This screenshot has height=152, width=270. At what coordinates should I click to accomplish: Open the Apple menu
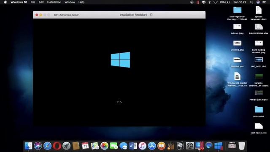coord(5,2)
